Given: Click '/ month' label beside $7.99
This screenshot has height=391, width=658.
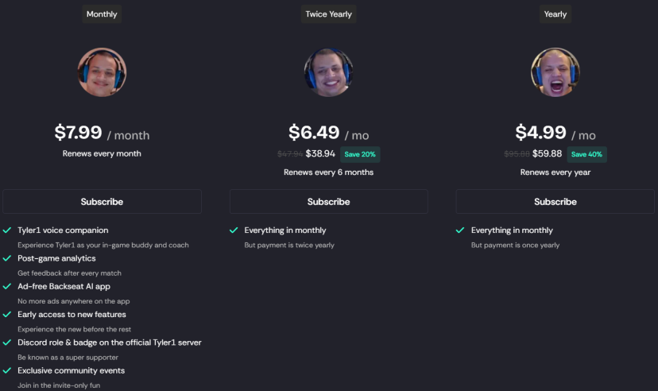Looking at the screenshot, I should pos(128,136).
